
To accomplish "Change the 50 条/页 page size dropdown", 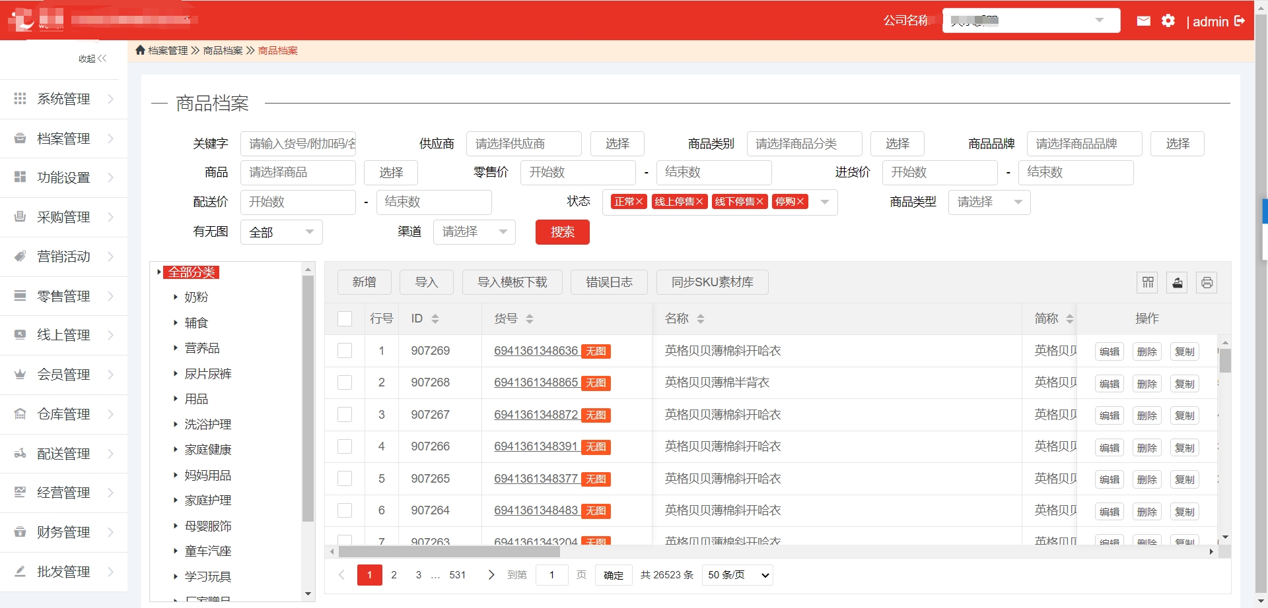I will tap(738, 575).
